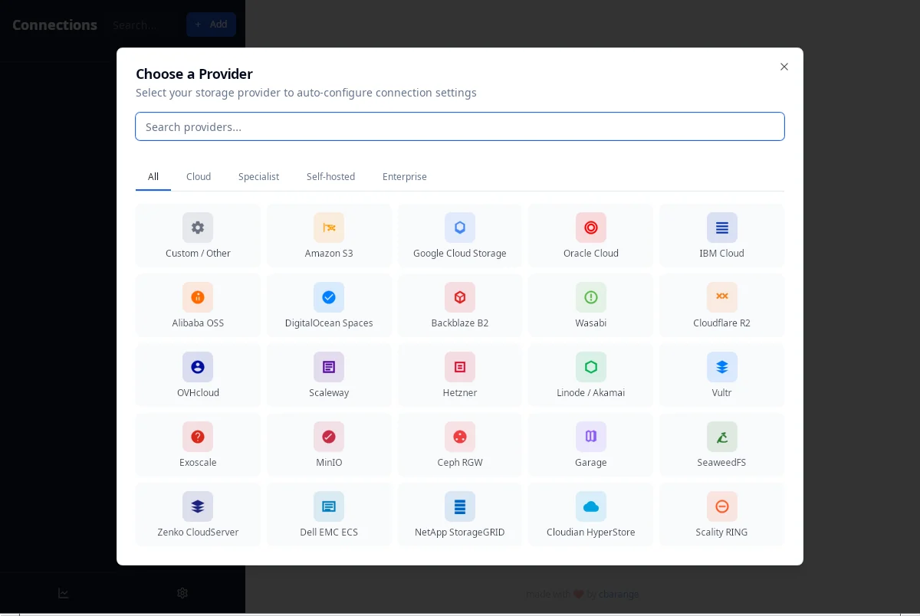Pick the Garage provider icon

pyautogui.click(x=591, y=437)
